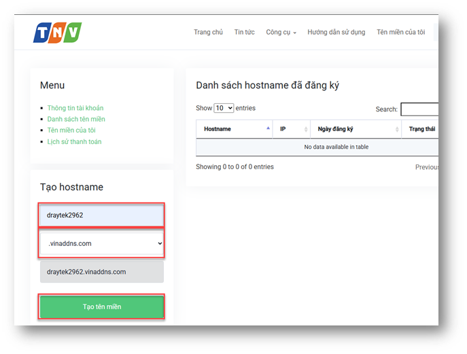Open Hướng dẫn sử dụng page

coord(336,32)
